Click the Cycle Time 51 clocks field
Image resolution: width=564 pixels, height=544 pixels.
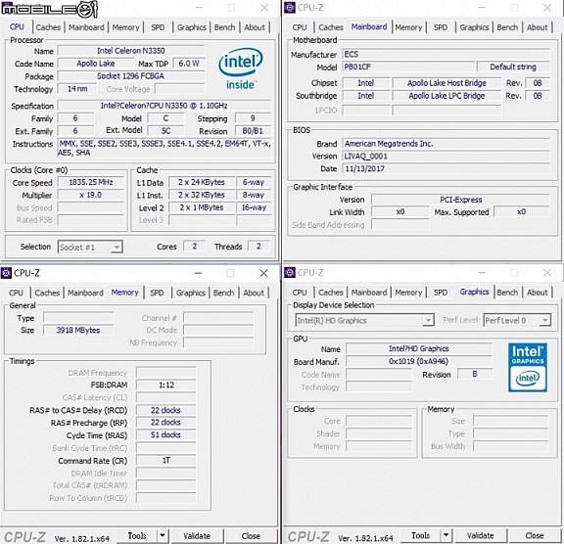(166, 435)
